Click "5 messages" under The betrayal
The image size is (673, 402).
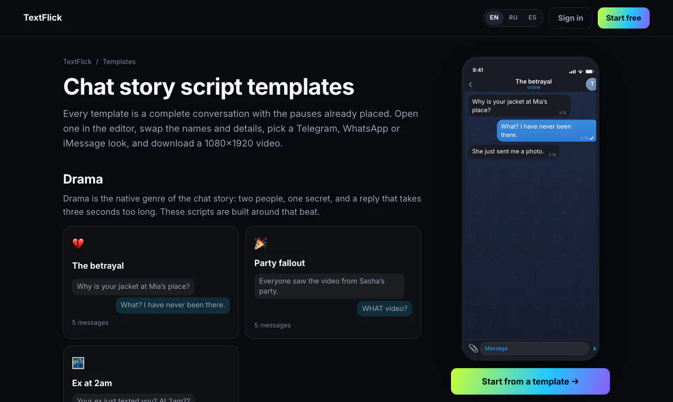click(90, 323)
